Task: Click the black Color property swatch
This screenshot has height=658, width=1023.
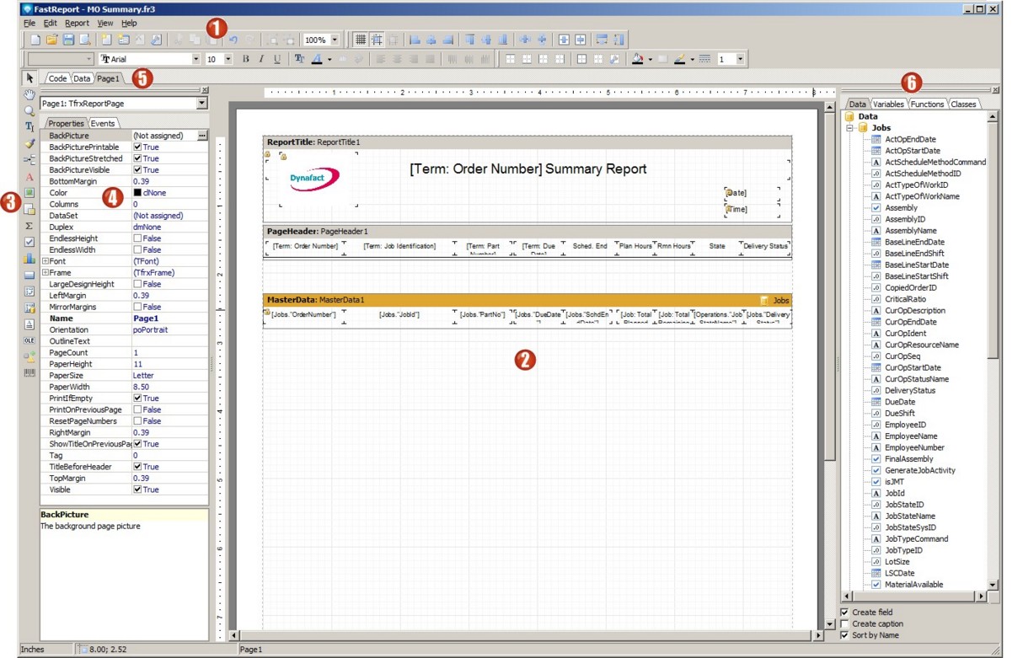Action: click(138, 193)
